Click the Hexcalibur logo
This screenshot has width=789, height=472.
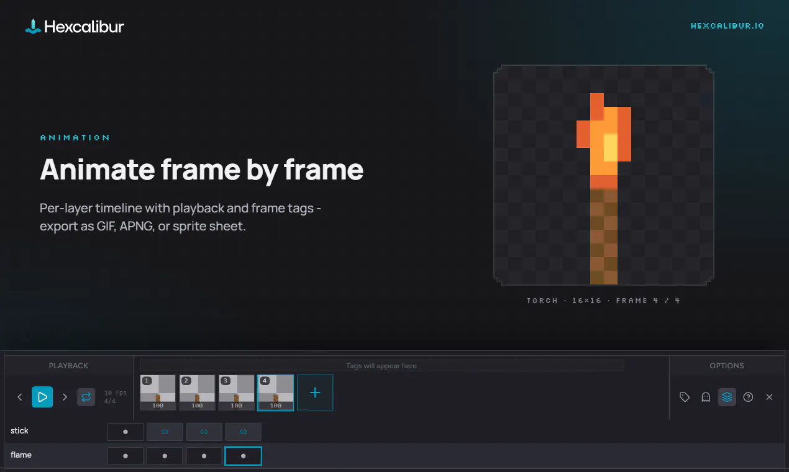(75, 26)
